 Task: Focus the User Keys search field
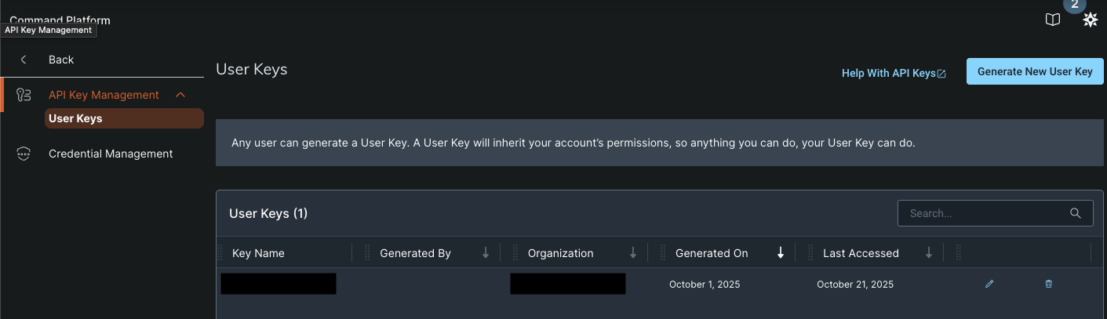[x=985, y=213]
